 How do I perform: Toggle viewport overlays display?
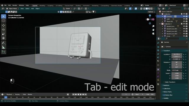(x=136, y=9)
